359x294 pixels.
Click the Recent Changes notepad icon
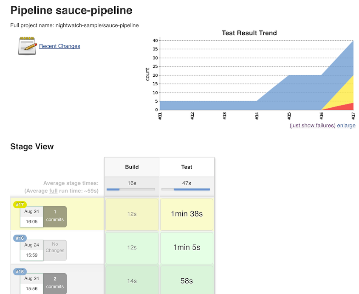27,46
